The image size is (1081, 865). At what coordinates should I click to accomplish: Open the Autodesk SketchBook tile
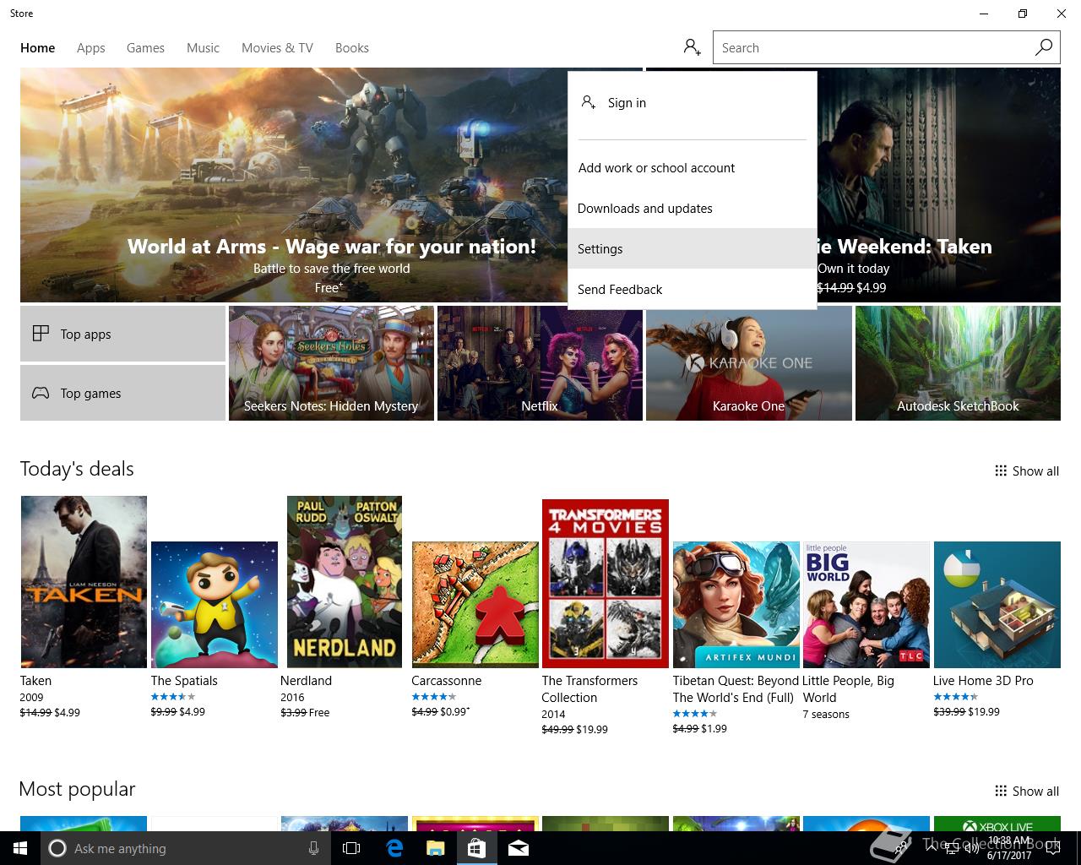click(x=958, y=363)
